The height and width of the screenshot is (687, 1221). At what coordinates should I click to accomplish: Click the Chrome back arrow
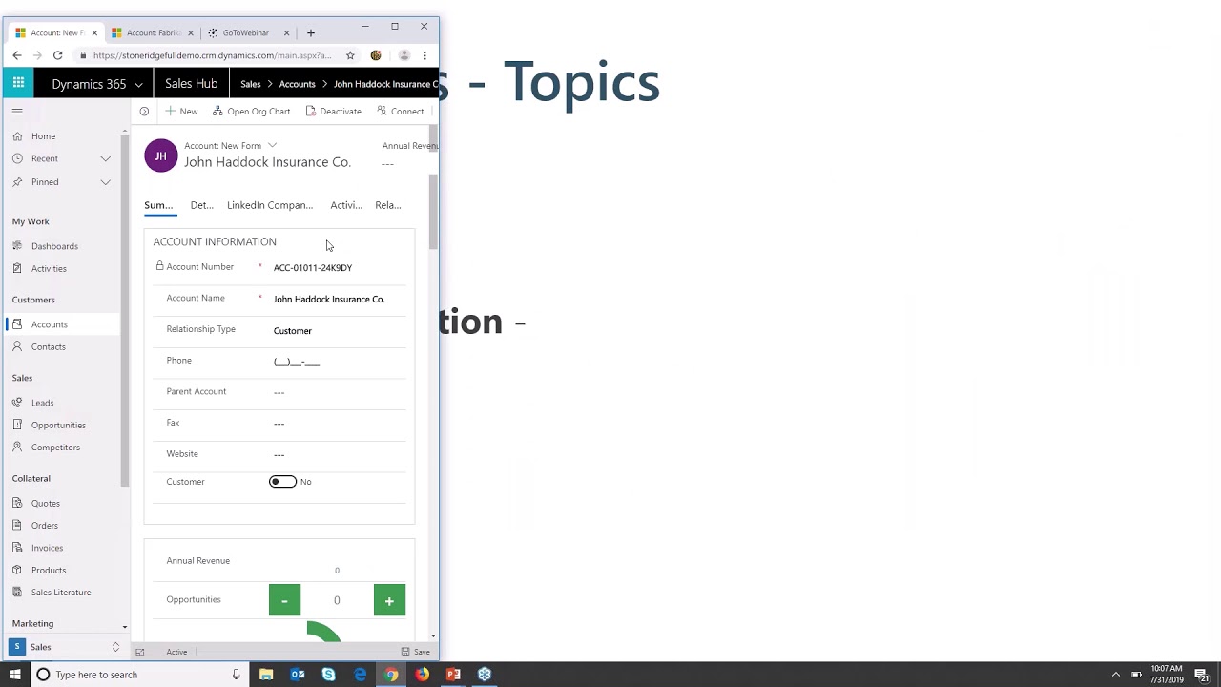(x=17, y=55)
